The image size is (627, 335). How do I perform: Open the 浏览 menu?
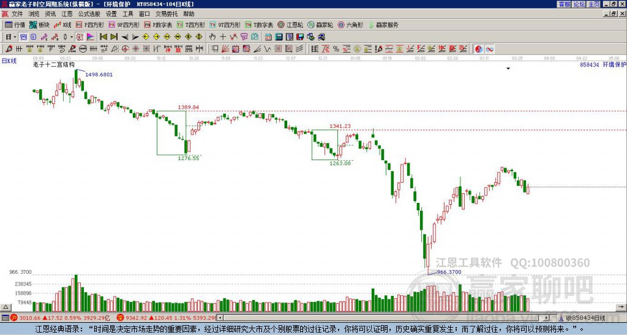click(x=34, y=14)
